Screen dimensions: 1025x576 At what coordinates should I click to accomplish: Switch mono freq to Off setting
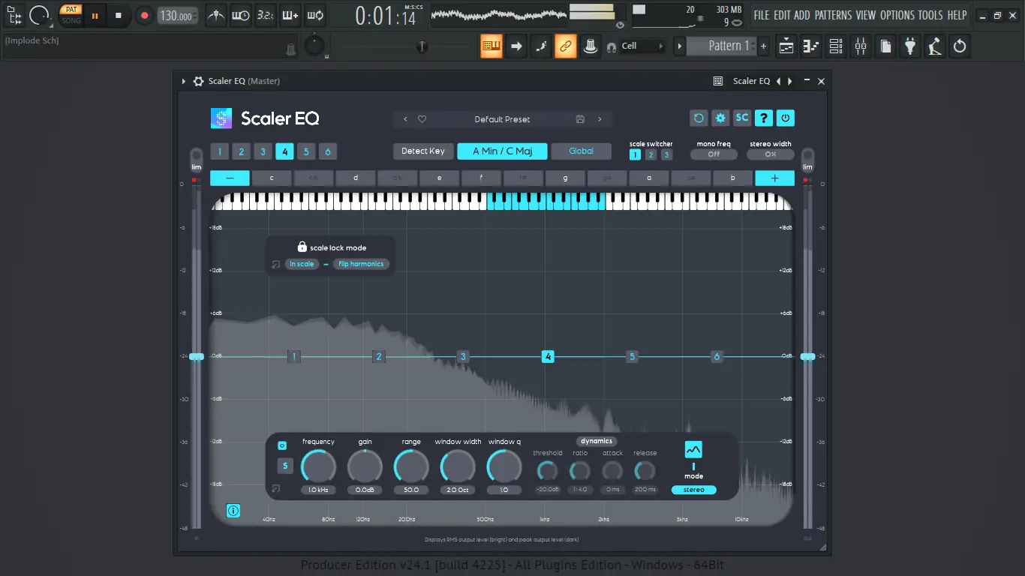tap(713, 154)
